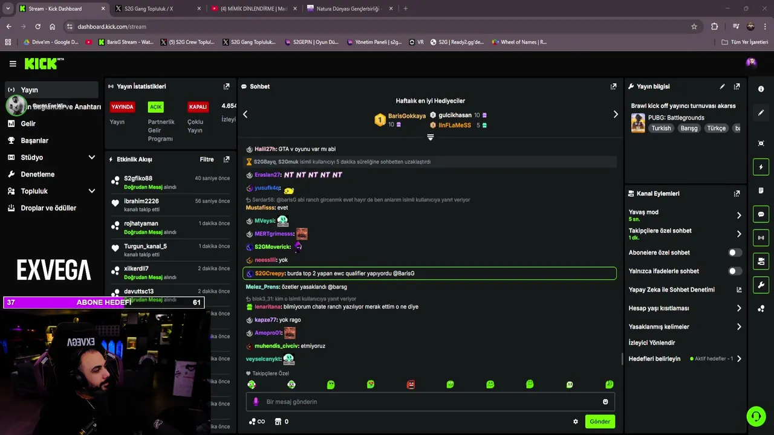Toggle the wrench icon in right sidebar

point(761,285)
